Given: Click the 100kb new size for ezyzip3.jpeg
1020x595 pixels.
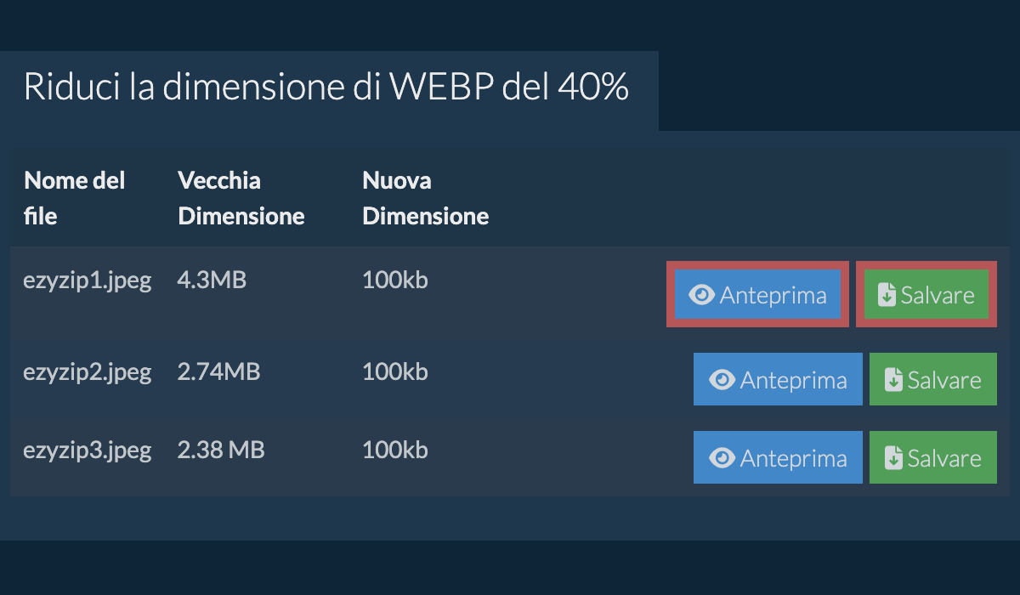Looking at the screenshot, I should pyautogui.click(x=394, y=450).
